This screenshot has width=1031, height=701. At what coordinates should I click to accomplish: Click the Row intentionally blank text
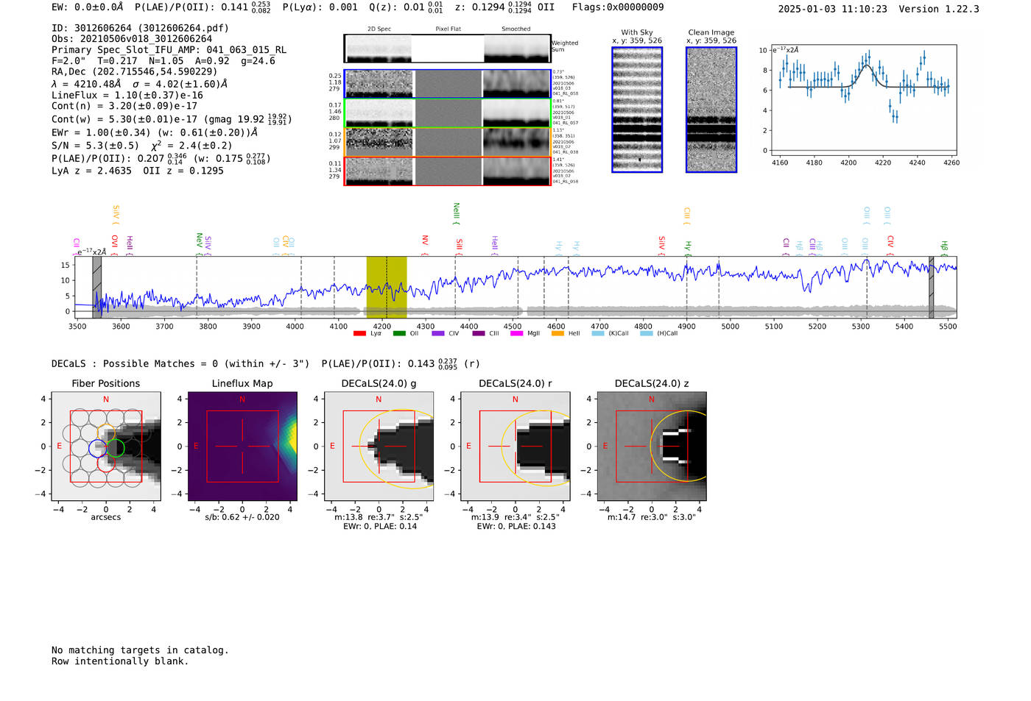(120, 661)
